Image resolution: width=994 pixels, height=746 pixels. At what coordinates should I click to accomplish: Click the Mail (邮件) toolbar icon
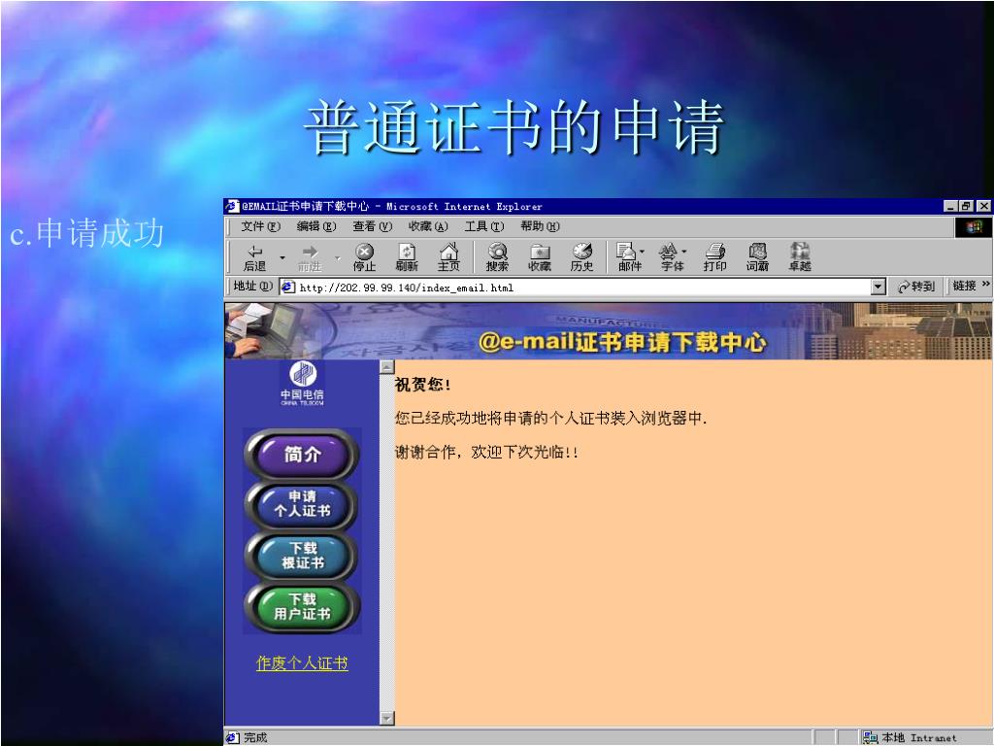click(x=628, y=257)
